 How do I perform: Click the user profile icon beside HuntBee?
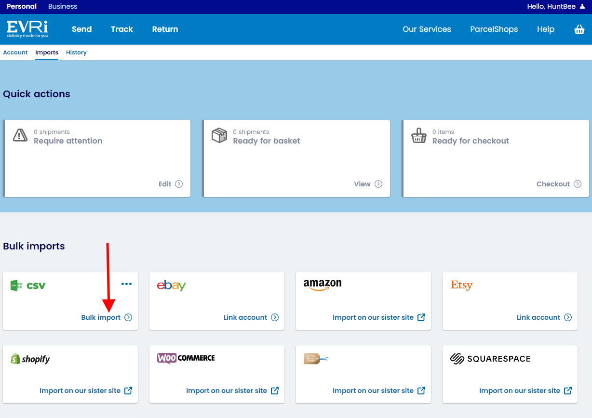coord(582,6)
